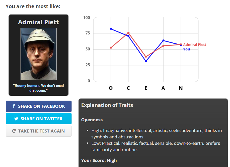This screenshot has height=167, width=230.
Task: Click the red Admiral Piett legend label
Action: tap(194, 45)
